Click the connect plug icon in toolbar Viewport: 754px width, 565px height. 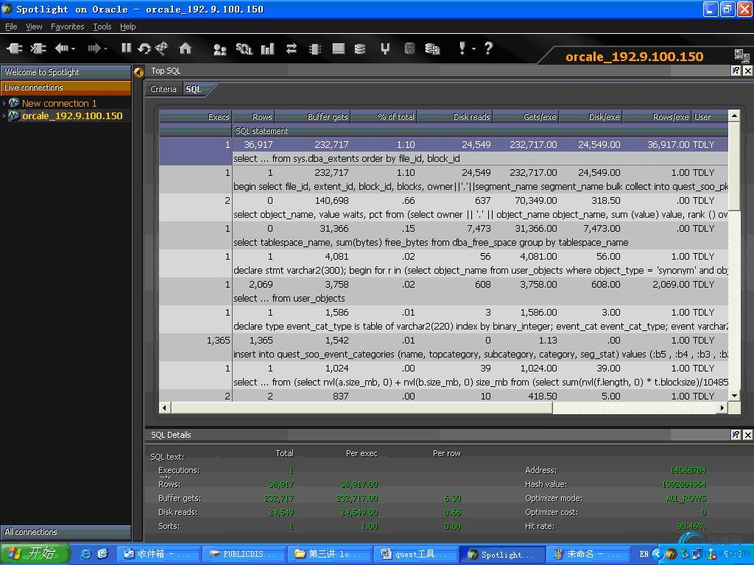click(15, 48)
